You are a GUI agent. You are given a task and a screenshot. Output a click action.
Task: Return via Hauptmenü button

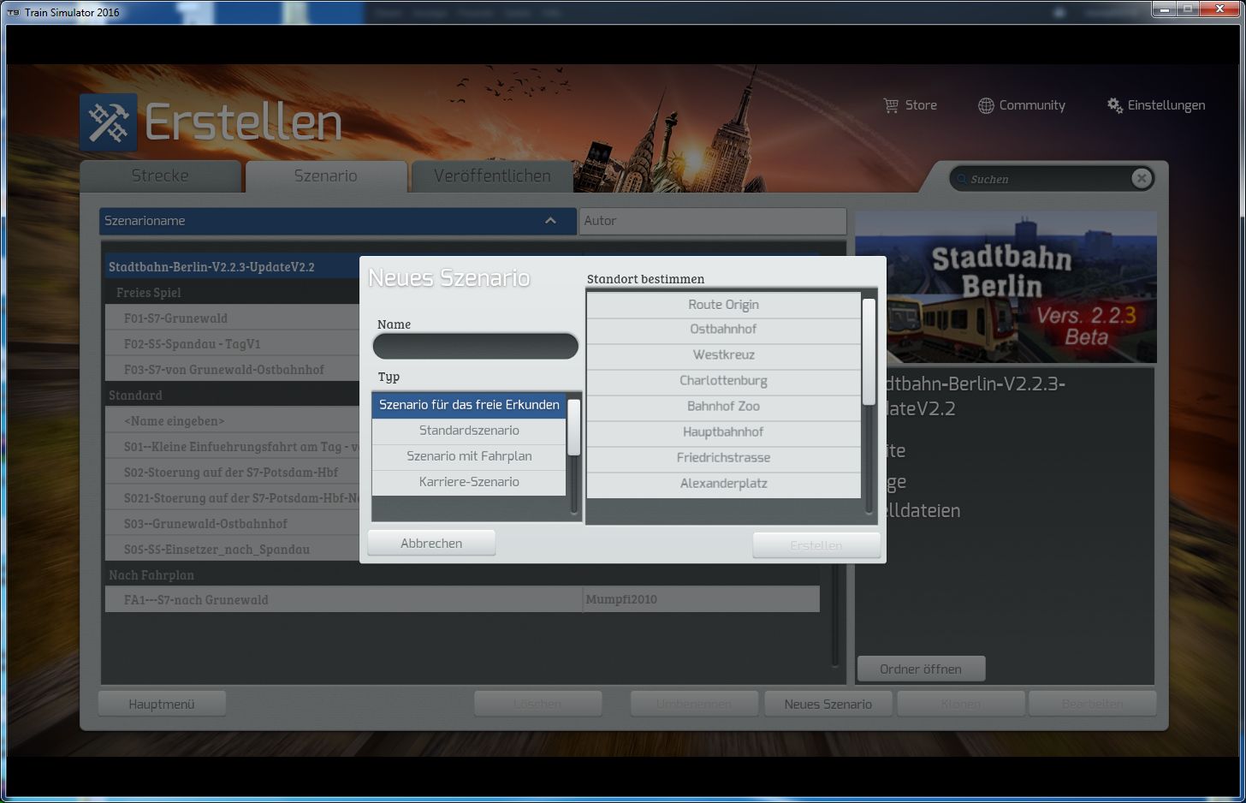pyautogui.click(x=162, y=705)
